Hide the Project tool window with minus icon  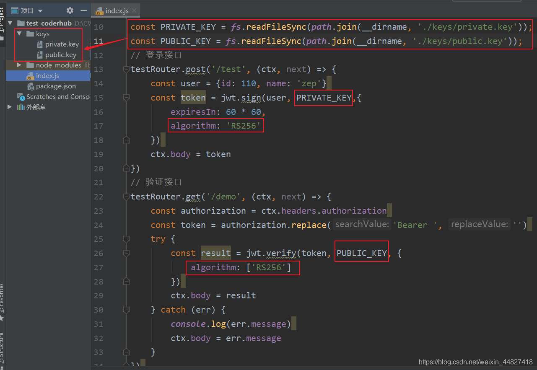click(84, 10)
